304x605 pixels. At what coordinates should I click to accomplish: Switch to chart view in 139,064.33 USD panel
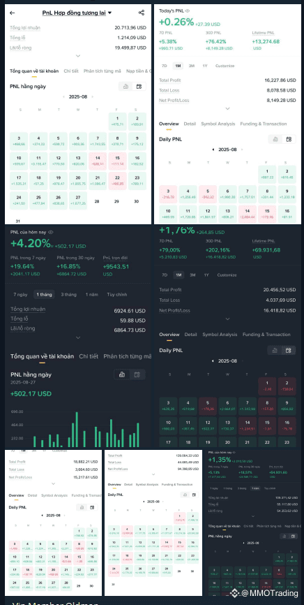coord(185,495)
